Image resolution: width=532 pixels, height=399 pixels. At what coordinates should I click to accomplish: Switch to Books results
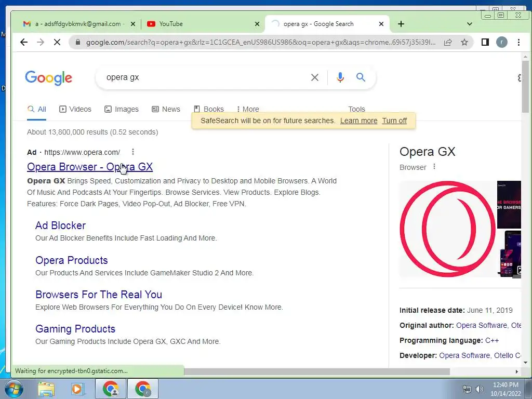pos(209,109)
